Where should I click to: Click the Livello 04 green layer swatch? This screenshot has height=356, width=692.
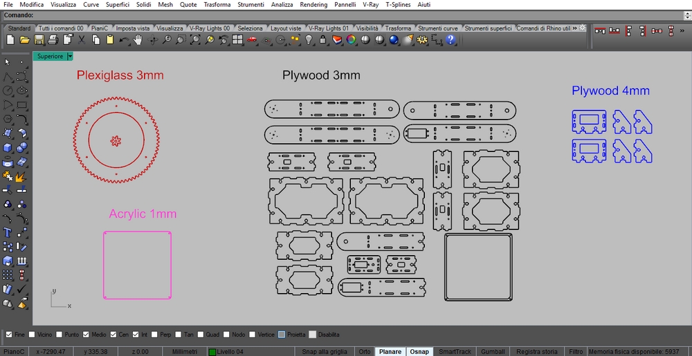click(212, 352)
